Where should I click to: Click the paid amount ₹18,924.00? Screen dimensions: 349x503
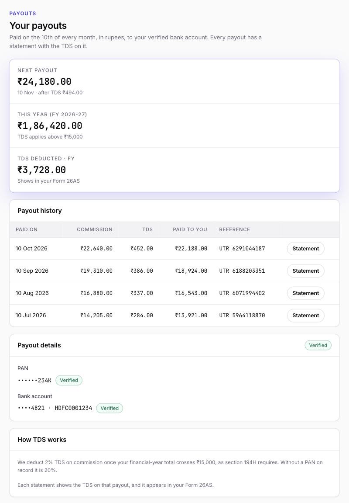[191, 271]
